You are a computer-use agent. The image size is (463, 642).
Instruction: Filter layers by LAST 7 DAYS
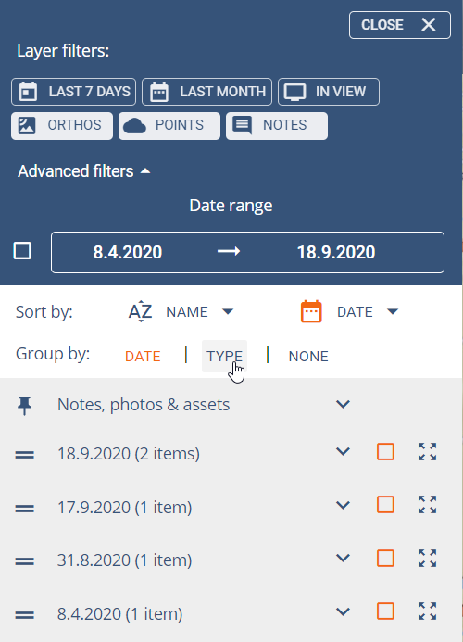point(74,92)
